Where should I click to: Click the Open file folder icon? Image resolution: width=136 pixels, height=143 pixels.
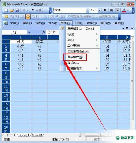tap(12, 10)
